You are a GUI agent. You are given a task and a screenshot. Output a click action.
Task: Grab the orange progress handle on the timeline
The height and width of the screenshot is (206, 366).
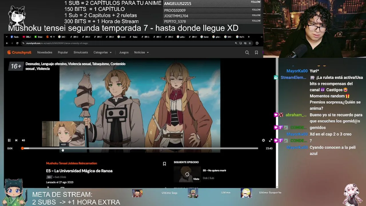point(22,148)
